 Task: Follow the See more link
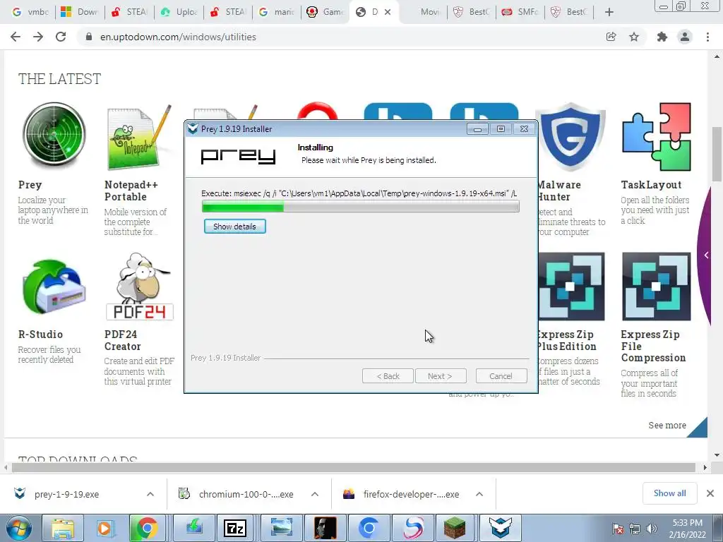(x=667, y=425)
